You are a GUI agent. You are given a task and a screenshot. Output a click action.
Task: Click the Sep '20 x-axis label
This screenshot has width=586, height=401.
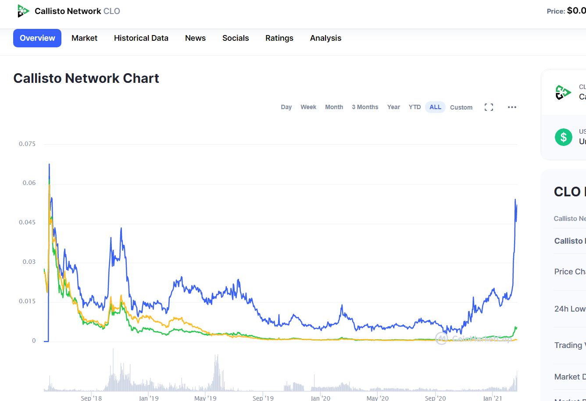pos(436,397)
